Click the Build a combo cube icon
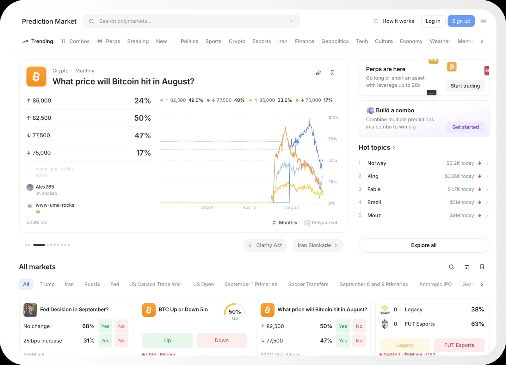506x365 pixels. [370, 110]
